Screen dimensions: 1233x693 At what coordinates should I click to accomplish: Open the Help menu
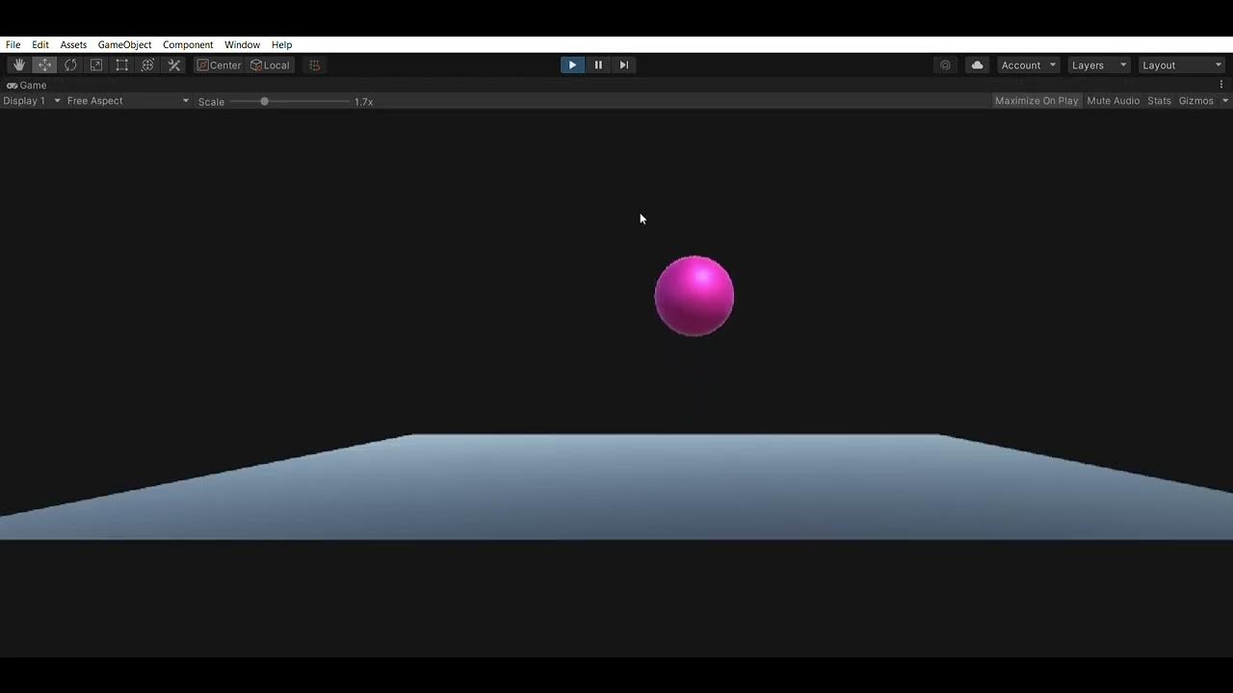point(281,44)
